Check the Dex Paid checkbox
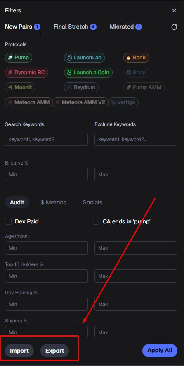The image size is (184, 366). pos(8,221)
